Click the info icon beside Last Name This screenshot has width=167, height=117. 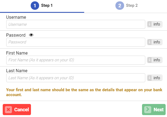pyautogui.click(x=149, y=78)
